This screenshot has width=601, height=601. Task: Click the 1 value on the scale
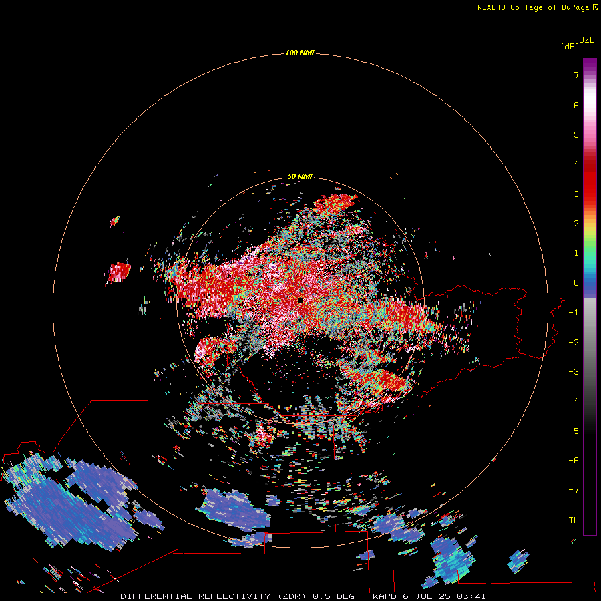576,253
